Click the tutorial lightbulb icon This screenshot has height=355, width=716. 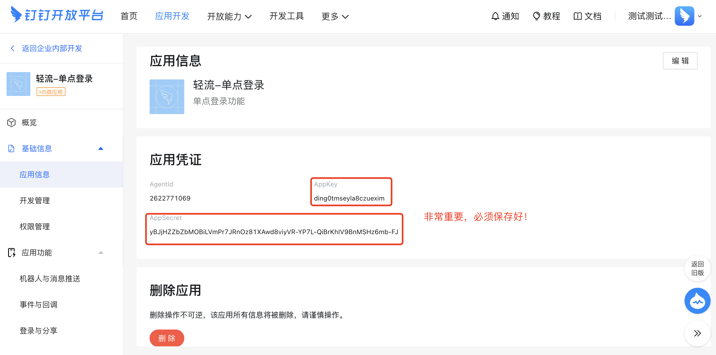[x=536, y=16]
